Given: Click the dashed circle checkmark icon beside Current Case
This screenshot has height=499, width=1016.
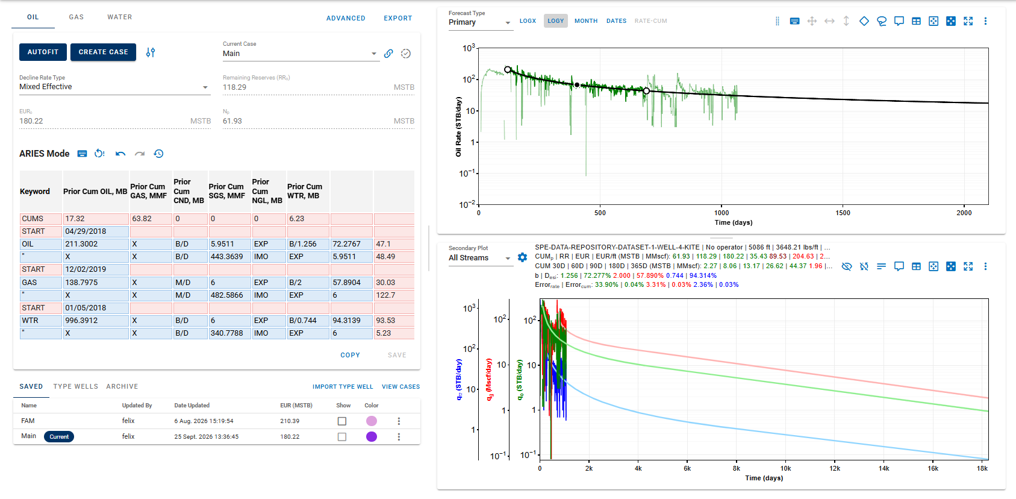Looking at the screenshot, I should tap(406, 54).
